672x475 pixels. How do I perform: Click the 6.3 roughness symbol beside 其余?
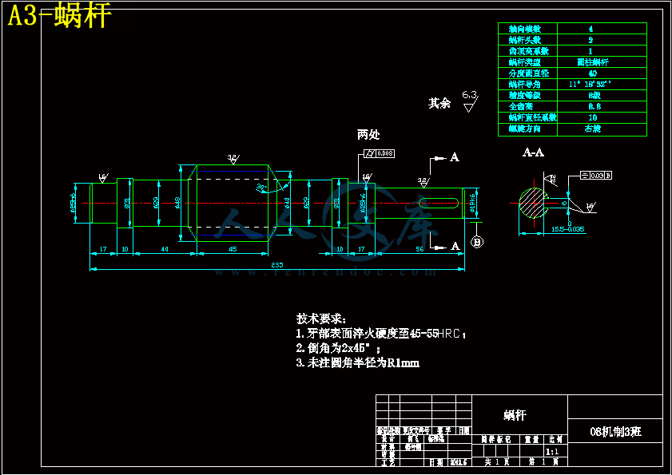tap(470, 101)
